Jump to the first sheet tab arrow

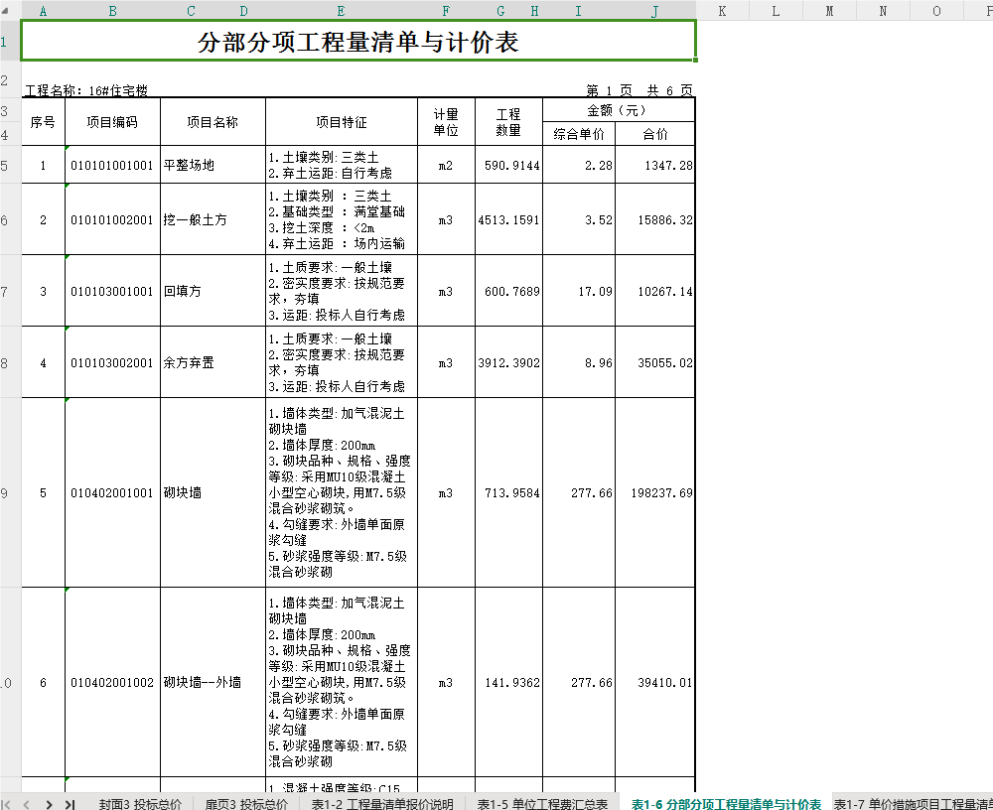pos(7,804)
